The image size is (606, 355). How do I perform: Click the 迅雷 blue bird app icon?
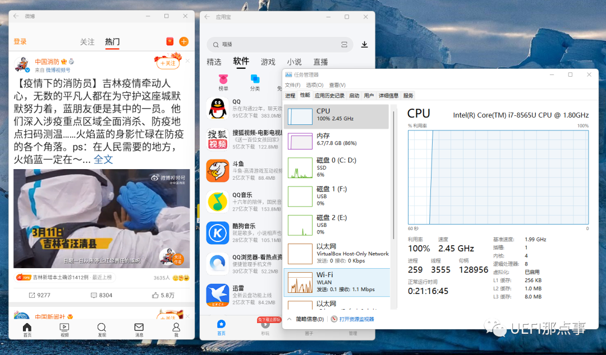point(217,295)
